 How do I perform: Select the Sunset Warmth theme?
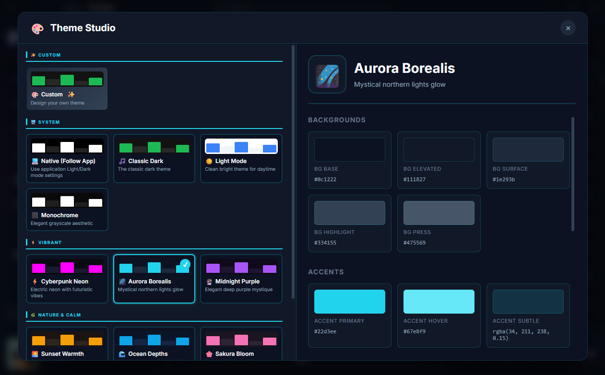pyautogui.click(x=67, y=343)
